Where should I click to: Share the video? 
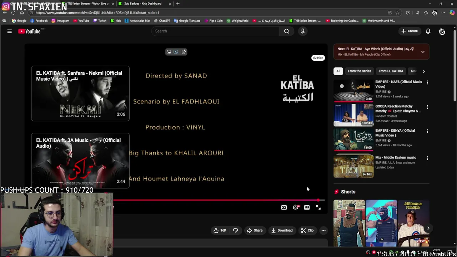click(x=255, y=230)
